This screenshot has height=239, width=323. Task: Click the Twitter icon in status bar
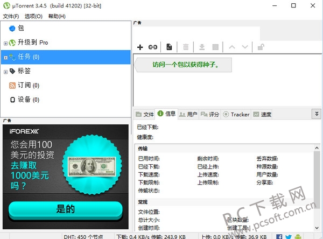[289, 236]
